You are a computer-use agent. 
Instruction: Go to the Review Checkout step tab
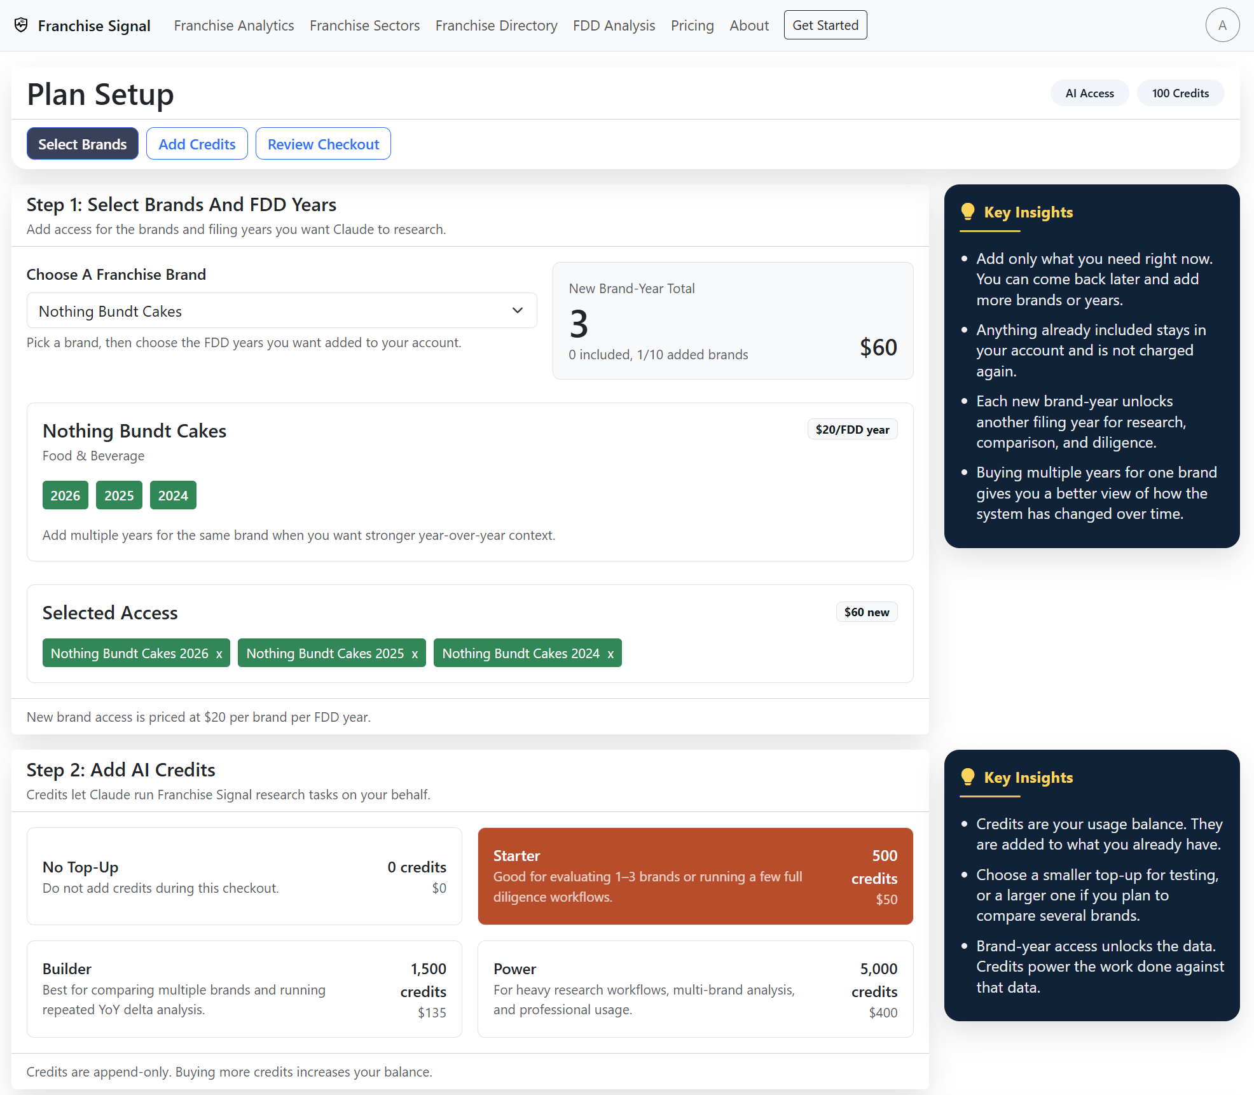323,144
